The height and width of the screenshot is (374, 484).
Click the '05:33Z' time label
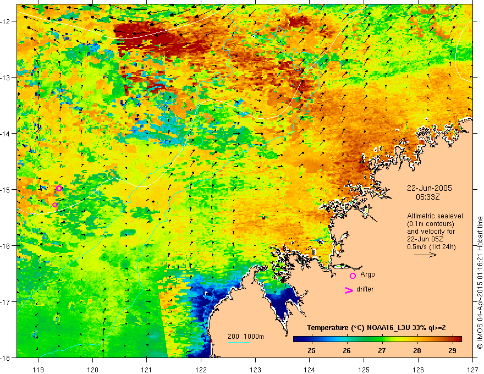click(x=427, y=196)
